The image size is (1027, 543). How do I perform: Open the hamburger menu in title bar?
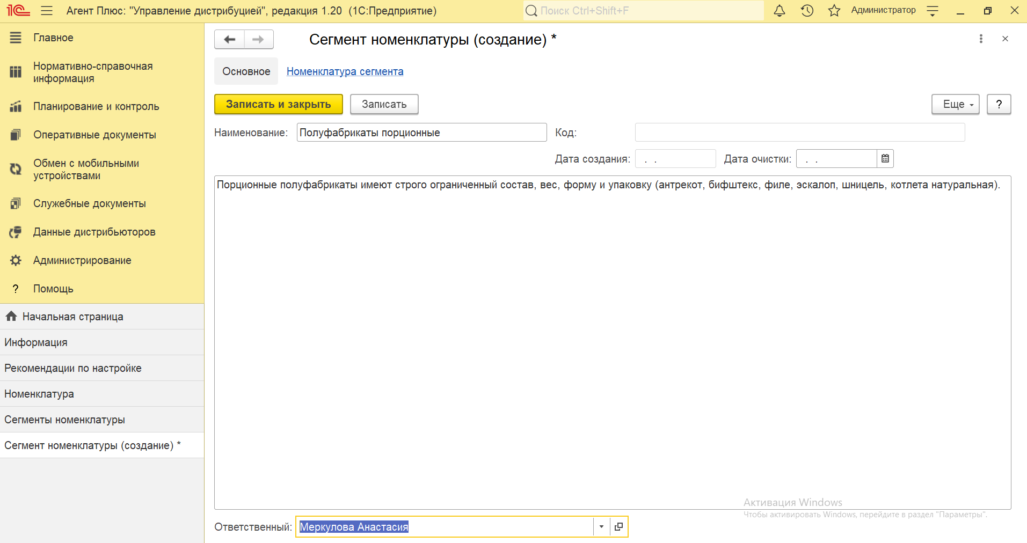click(x=47, y=11)
